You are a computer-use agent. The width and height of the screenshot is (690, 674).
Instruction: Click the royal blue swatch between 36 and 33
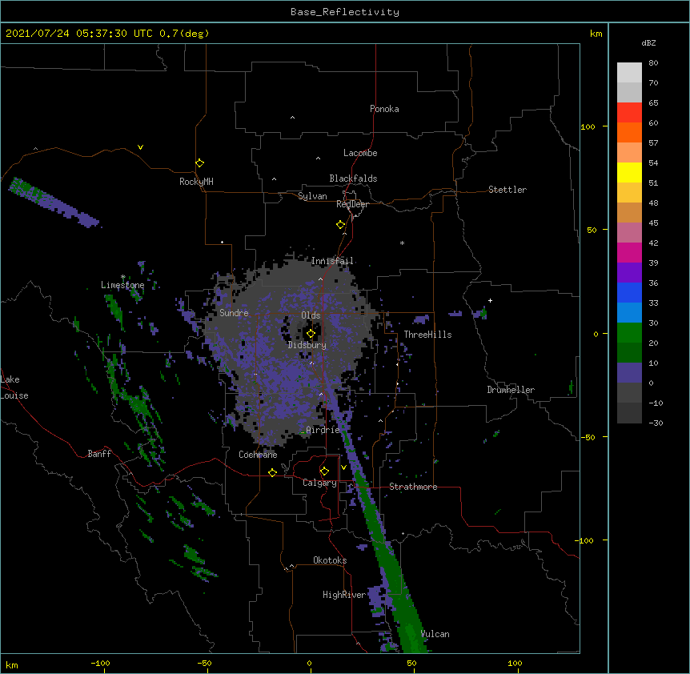(629, 292)
